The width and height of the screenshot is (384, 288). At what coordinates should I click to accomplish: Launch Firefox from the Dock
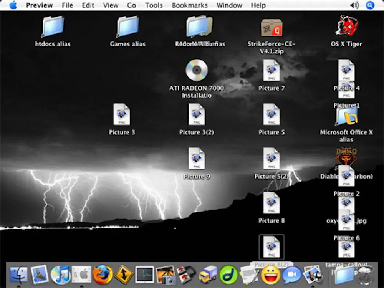pyautogui.click(x=103, y=275)
